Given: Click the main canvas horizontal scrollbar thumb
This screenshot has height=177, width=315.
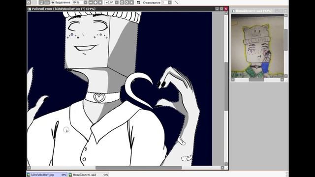Looking at the screenshot, I should (x=138, y=168).
